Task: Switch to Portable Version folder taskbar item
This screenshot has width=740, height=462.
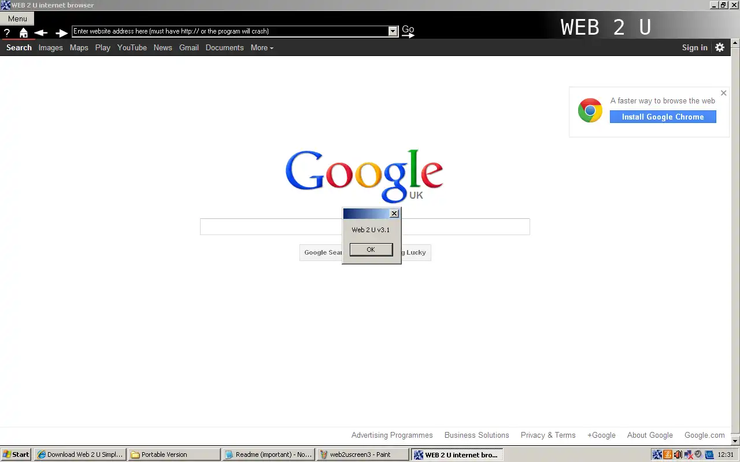Action: (x=175, y=454)
